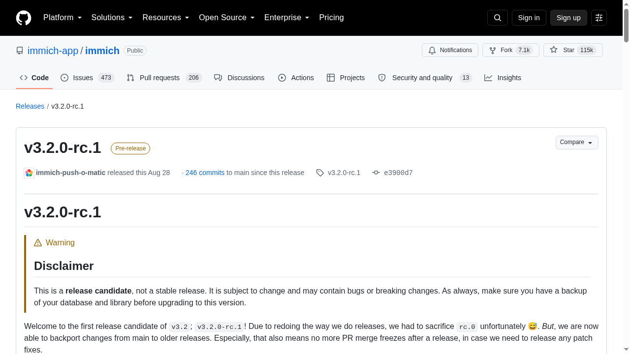Click the tag icon beside v3.2.0-rc.1
Image resolution: width=630 pixels, height=354 pixels.
coord(320,173)
